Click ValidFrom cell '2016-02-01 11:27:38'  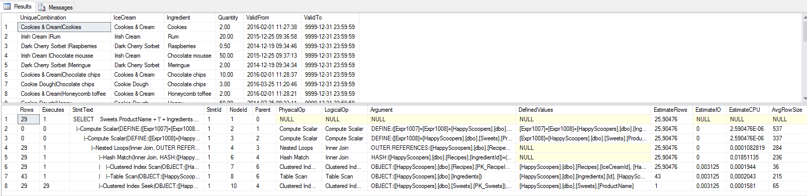[273, 27]
